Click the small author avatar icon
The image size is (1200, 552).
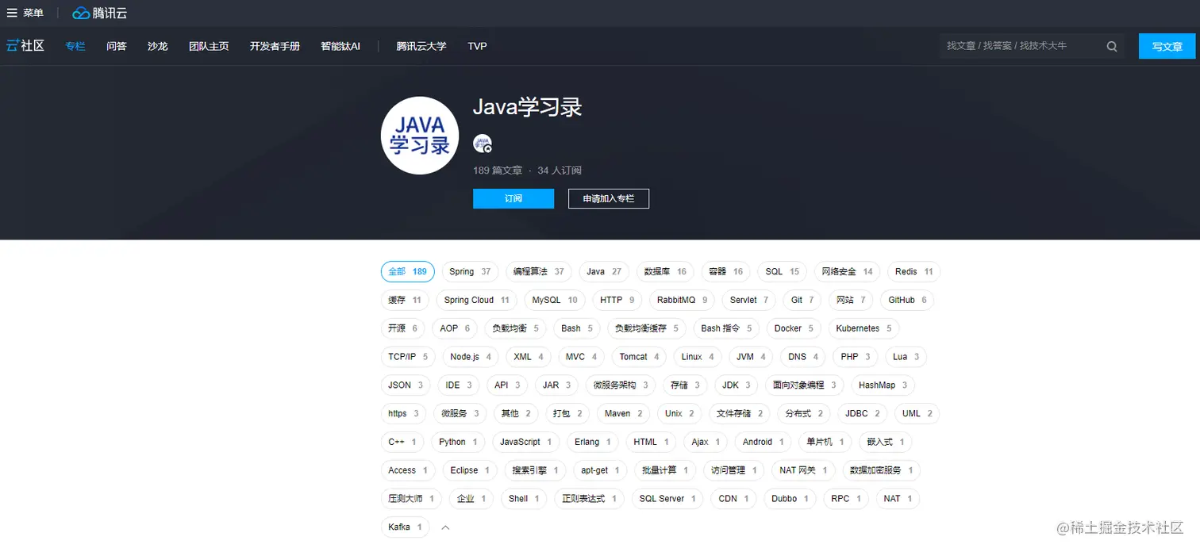(x=483, y=144)
